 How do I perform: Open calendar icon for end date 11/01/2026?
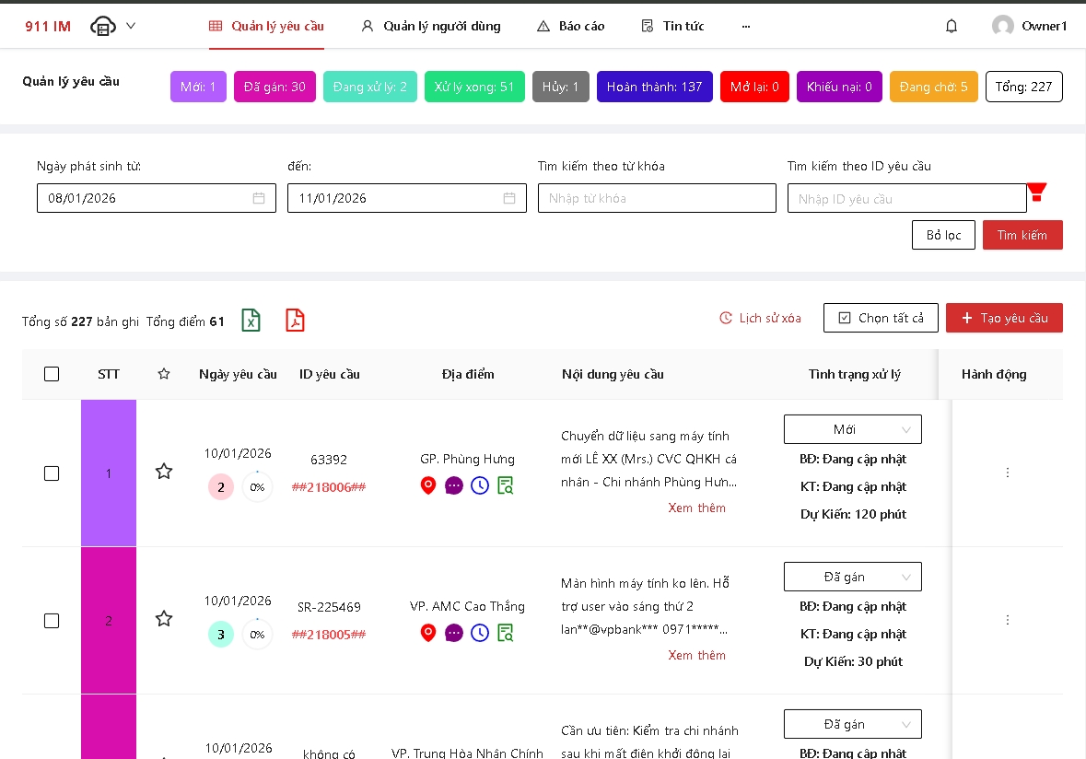(509, 198)
